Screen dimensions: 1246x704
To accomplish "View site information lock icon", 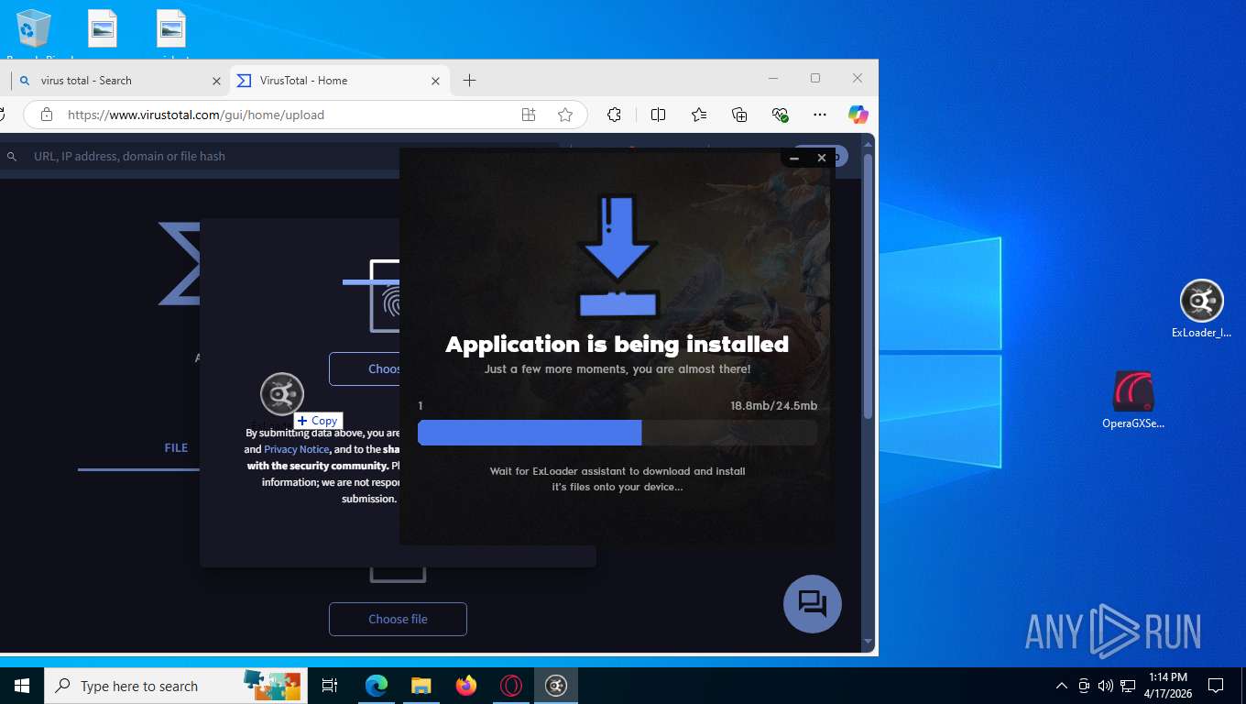I will [46, 115].
